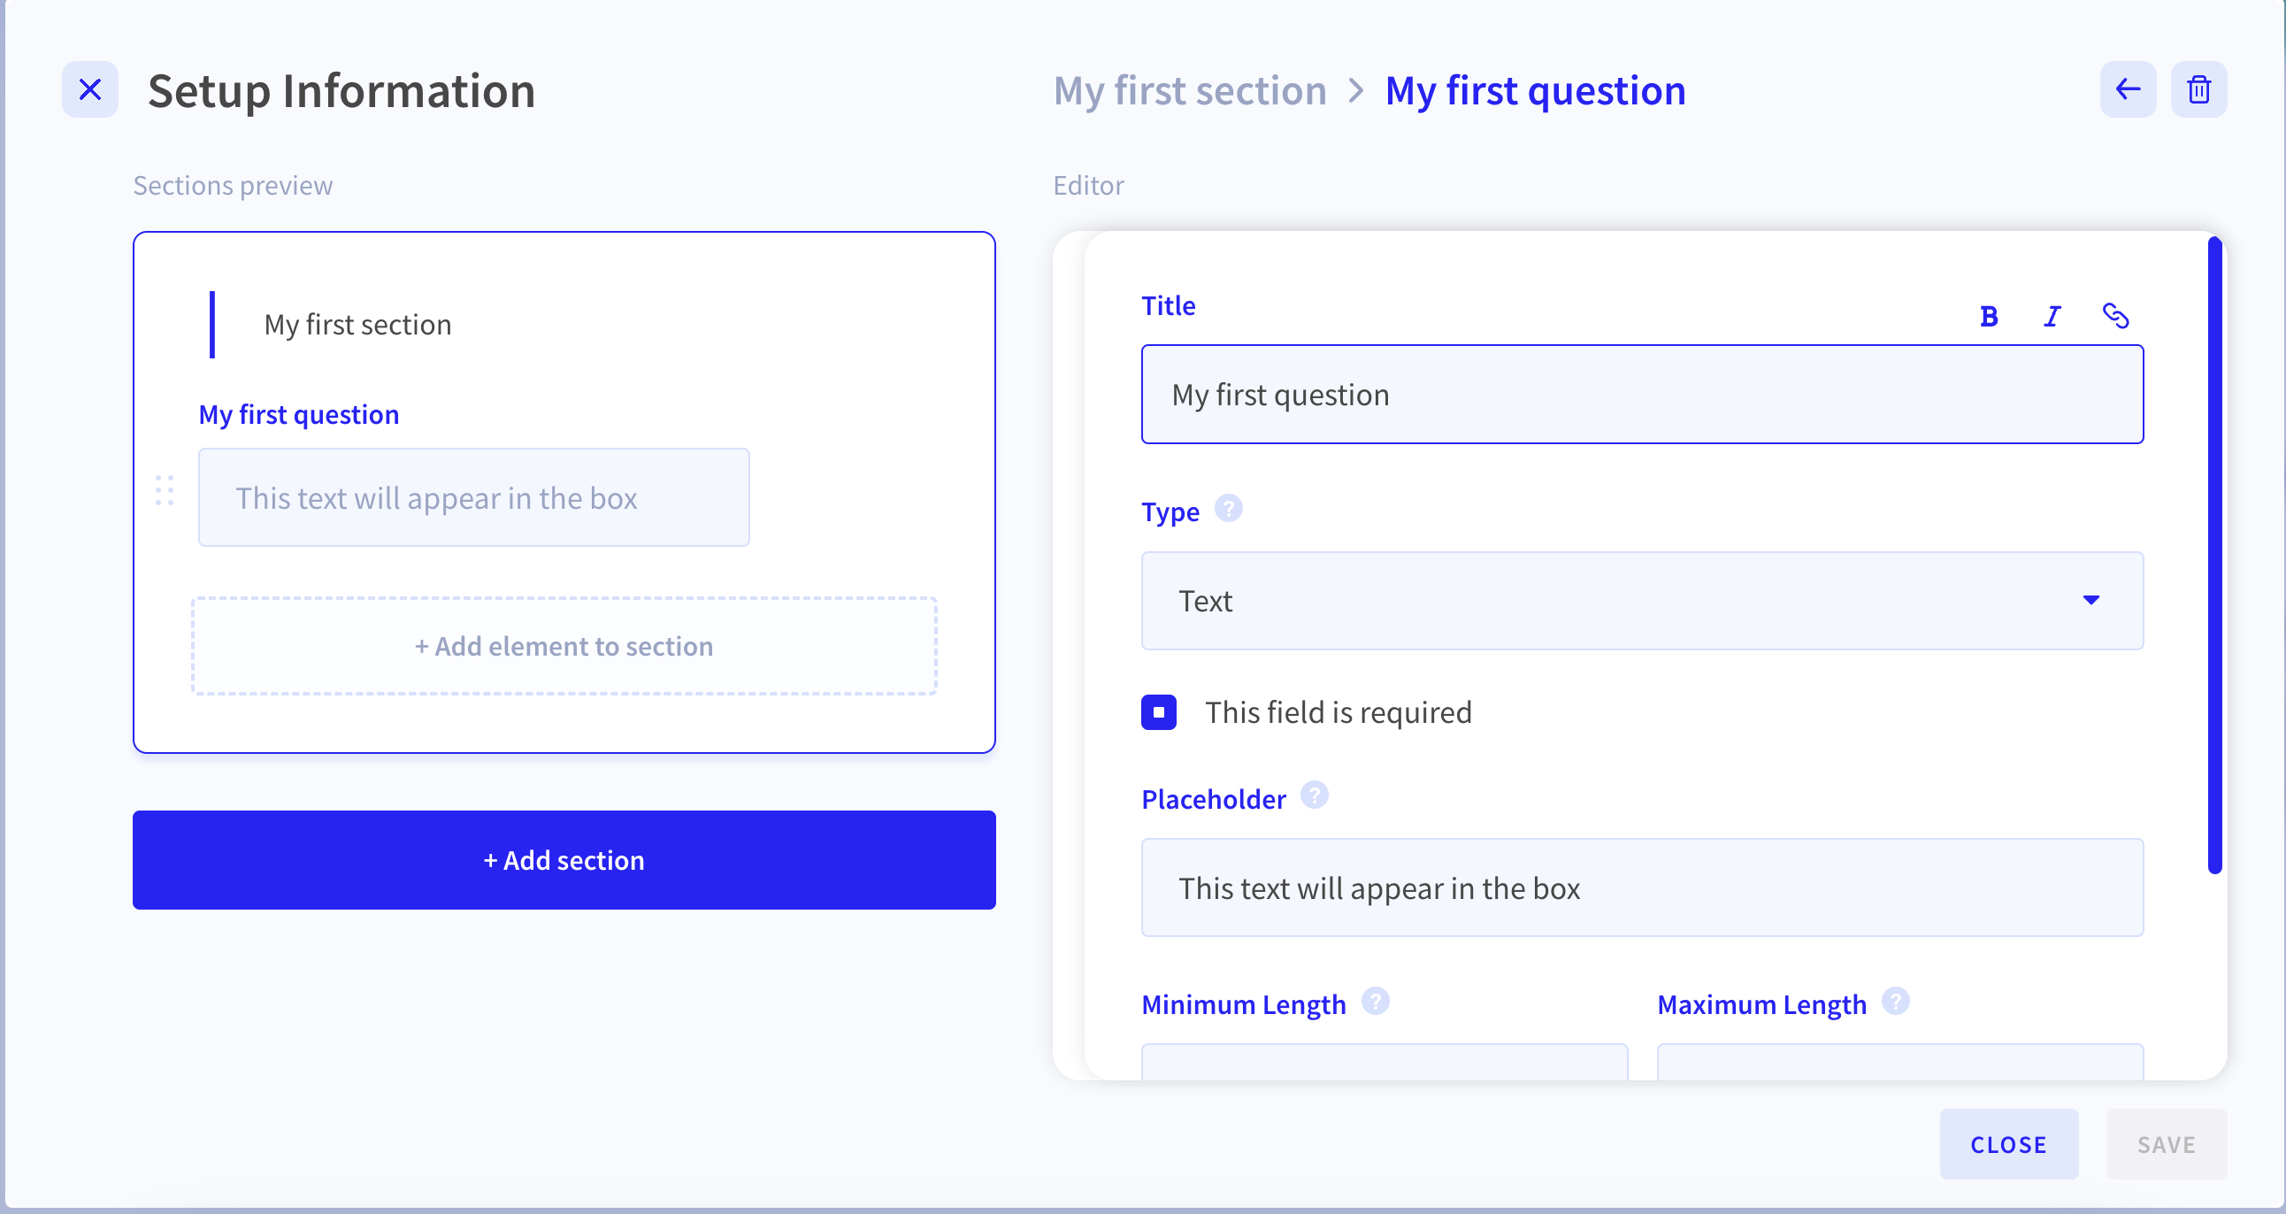Focus the Title input field
Screen dimensions: 2286x1214
click(1642, 395)
